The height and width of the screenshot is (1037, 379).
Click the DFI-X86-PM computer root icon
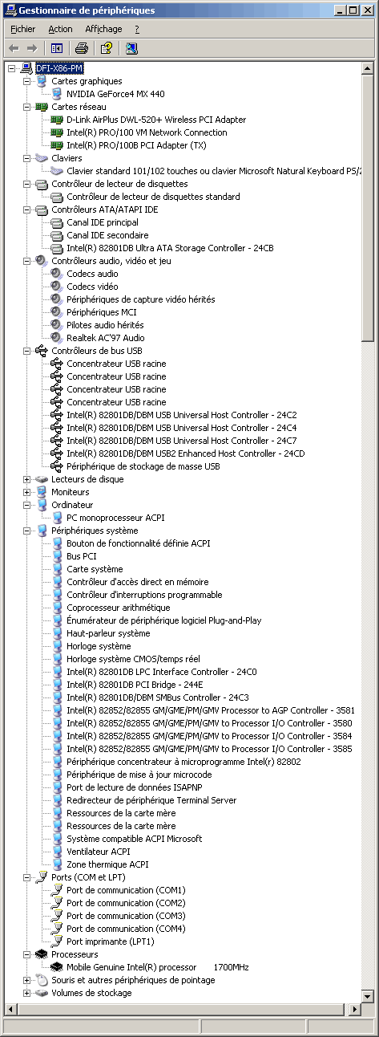(x=26, y=68)
